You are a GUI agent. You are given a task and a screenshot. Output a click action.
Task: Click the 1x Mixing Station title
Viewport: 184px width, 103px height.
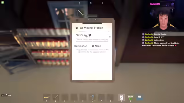(91, 28)
